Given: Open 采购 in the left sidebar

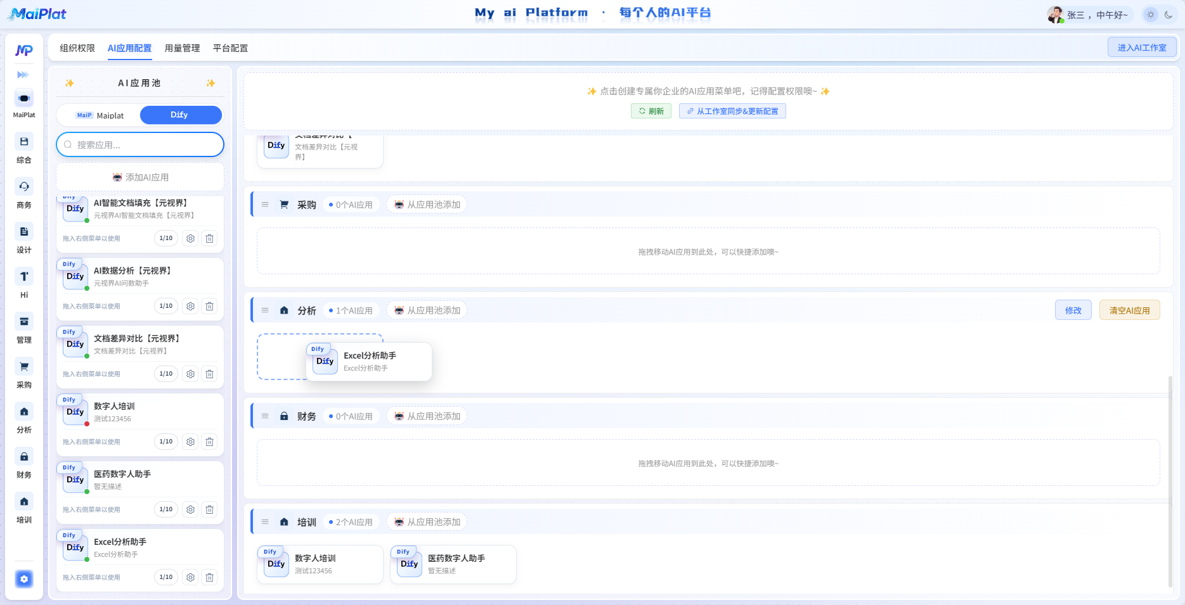Looking at the screenshot, I should [24, 374].
